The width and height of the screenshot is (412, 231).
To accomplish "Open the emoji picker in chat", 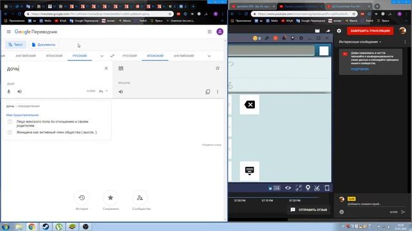I will (341, 212).
